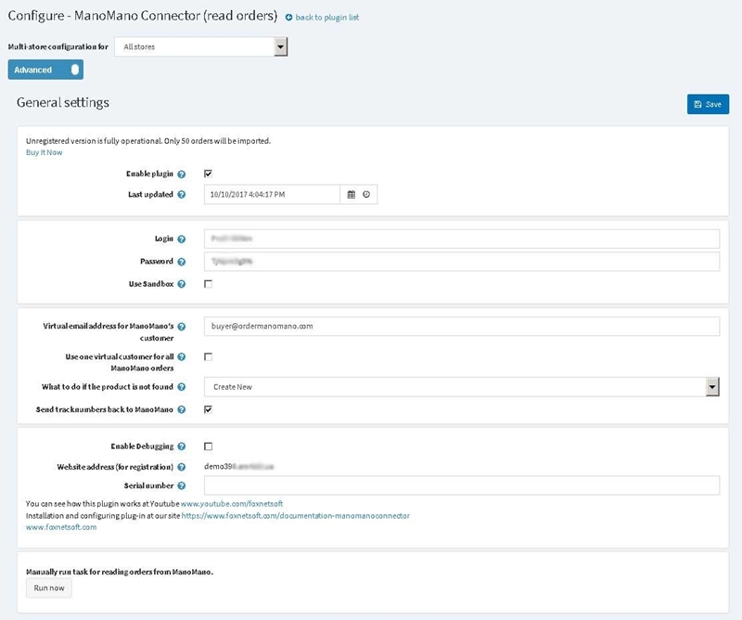Click the virtual email address field
Screen dimensions: 742x620
[x=462, y=327]
